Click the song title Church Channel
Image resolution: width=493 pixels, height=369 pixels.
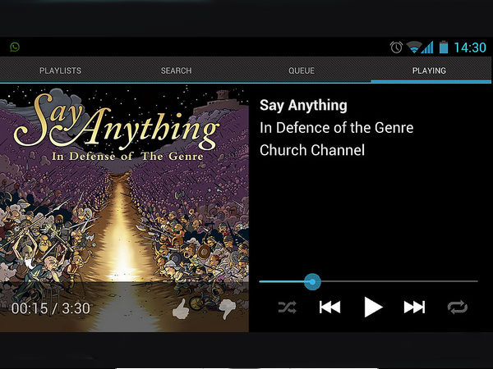(312, 150)
